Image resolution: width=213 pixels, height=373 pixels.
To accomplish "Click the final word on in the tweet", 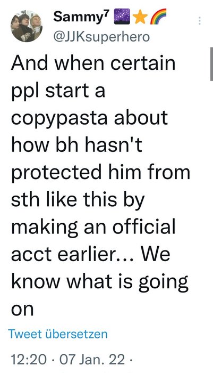I will click(x=22, y=310).
